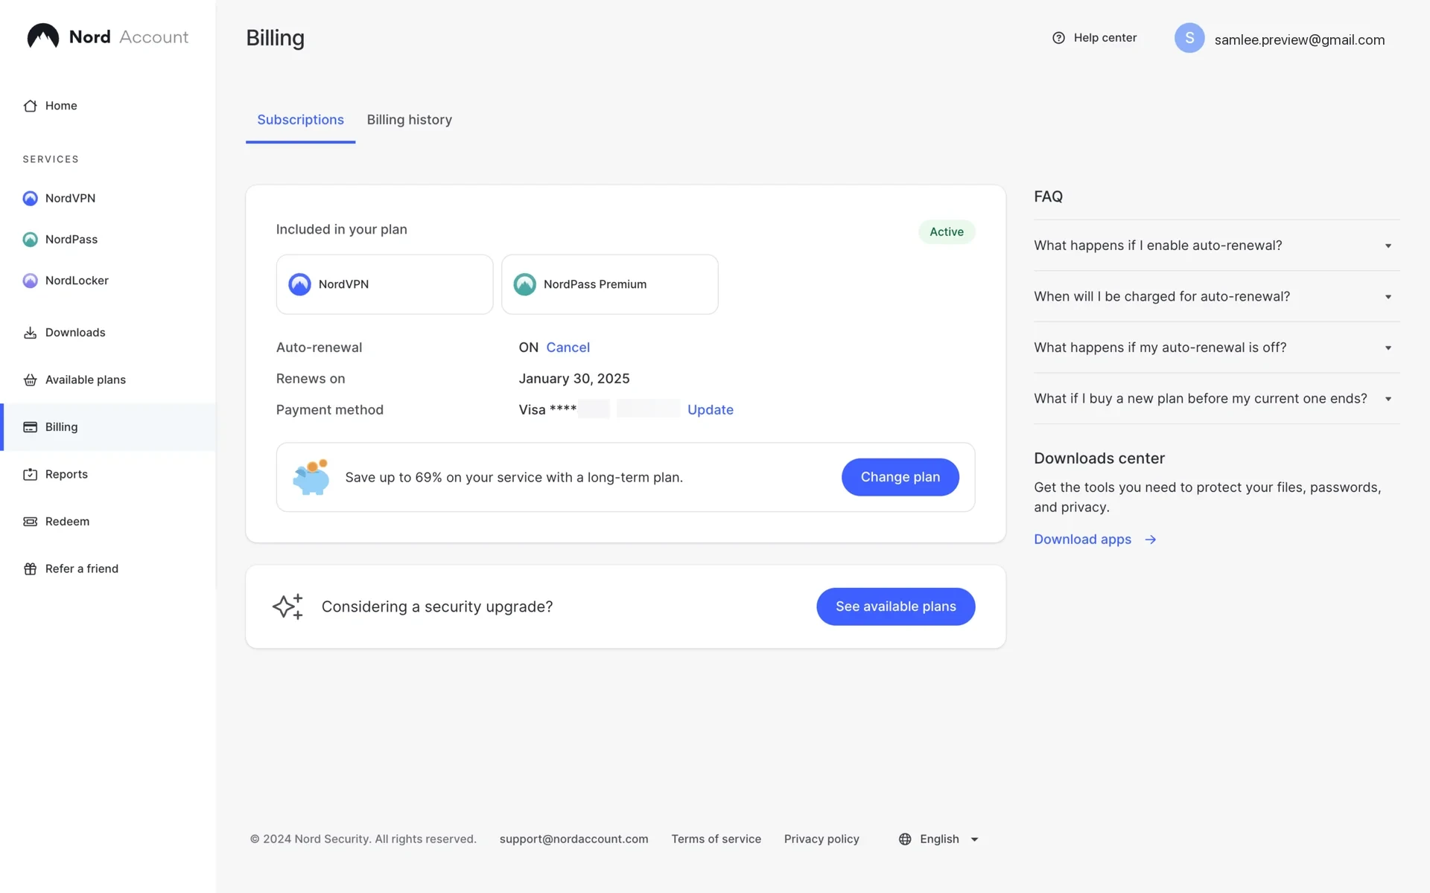1430x893 pixels.
Task: Click the NordVPN logo in plan card
Action: point(299,284)
